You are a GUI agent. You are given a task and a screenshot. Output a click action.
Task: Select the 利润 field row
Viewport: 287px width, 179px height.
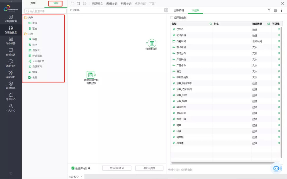click(225, 131)
